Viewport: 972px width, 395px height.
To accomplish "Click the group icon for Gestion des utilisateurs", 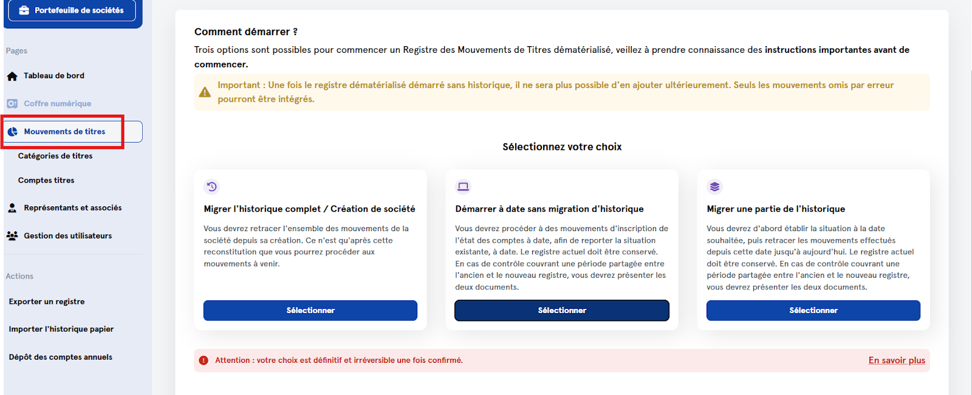I will (x=12, y=236).
